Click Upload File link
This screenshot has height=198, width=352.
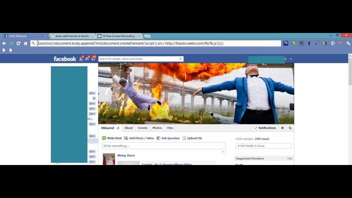point(192,138)
